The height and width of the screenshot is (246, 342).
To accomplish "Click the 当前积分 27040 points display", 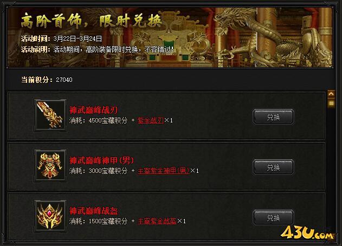I will pyautogui.click(x=47, y=80).
